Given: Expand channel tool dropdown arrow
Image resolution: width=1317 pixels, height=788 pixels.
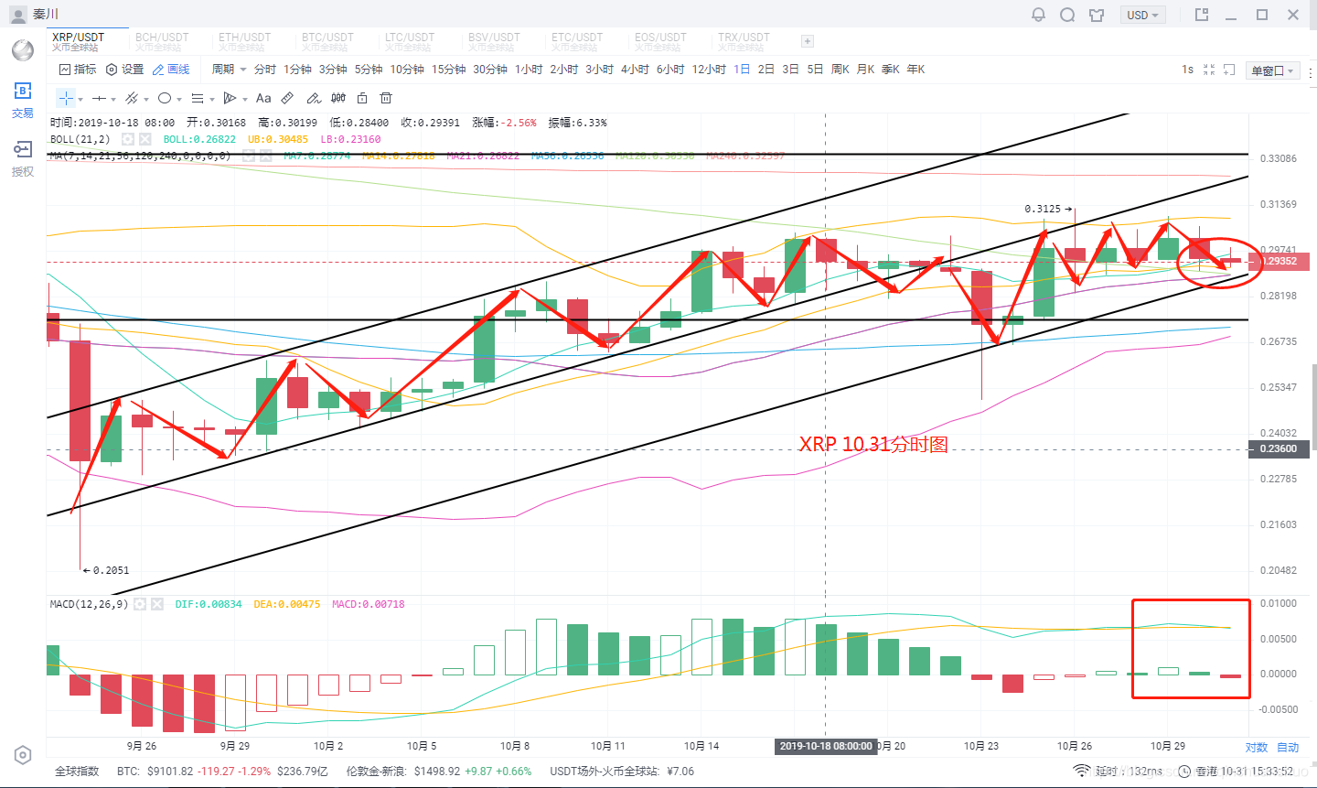Looking at the screenshot, I should click(x=146, y=99).
